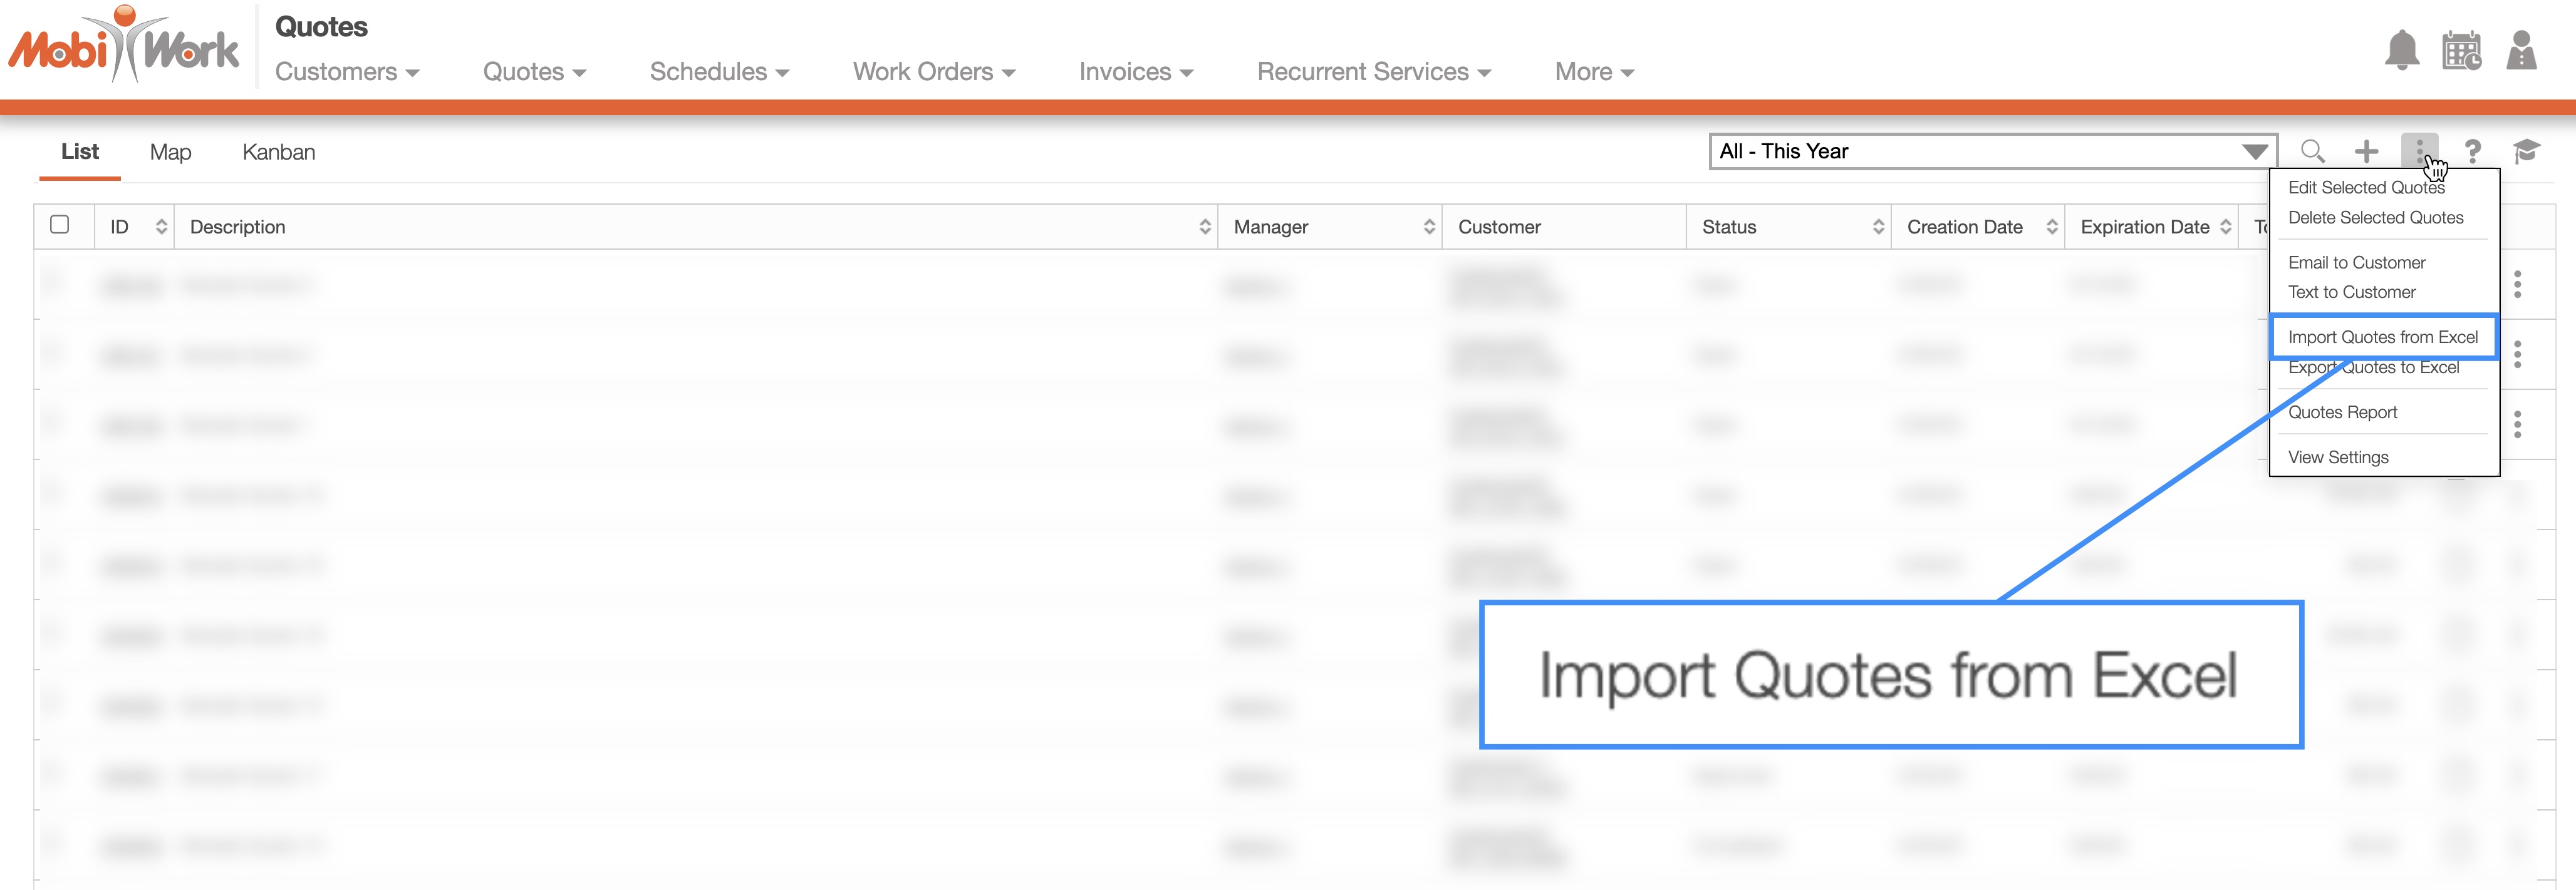2576x890 pixels.
Task: Sort by the ID column arrows
Action: coord(161,227)
